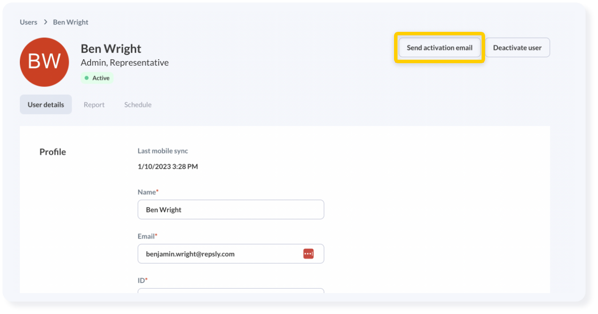Click Send activation email
The image size is (598, 314).
(x=439, y=48)
